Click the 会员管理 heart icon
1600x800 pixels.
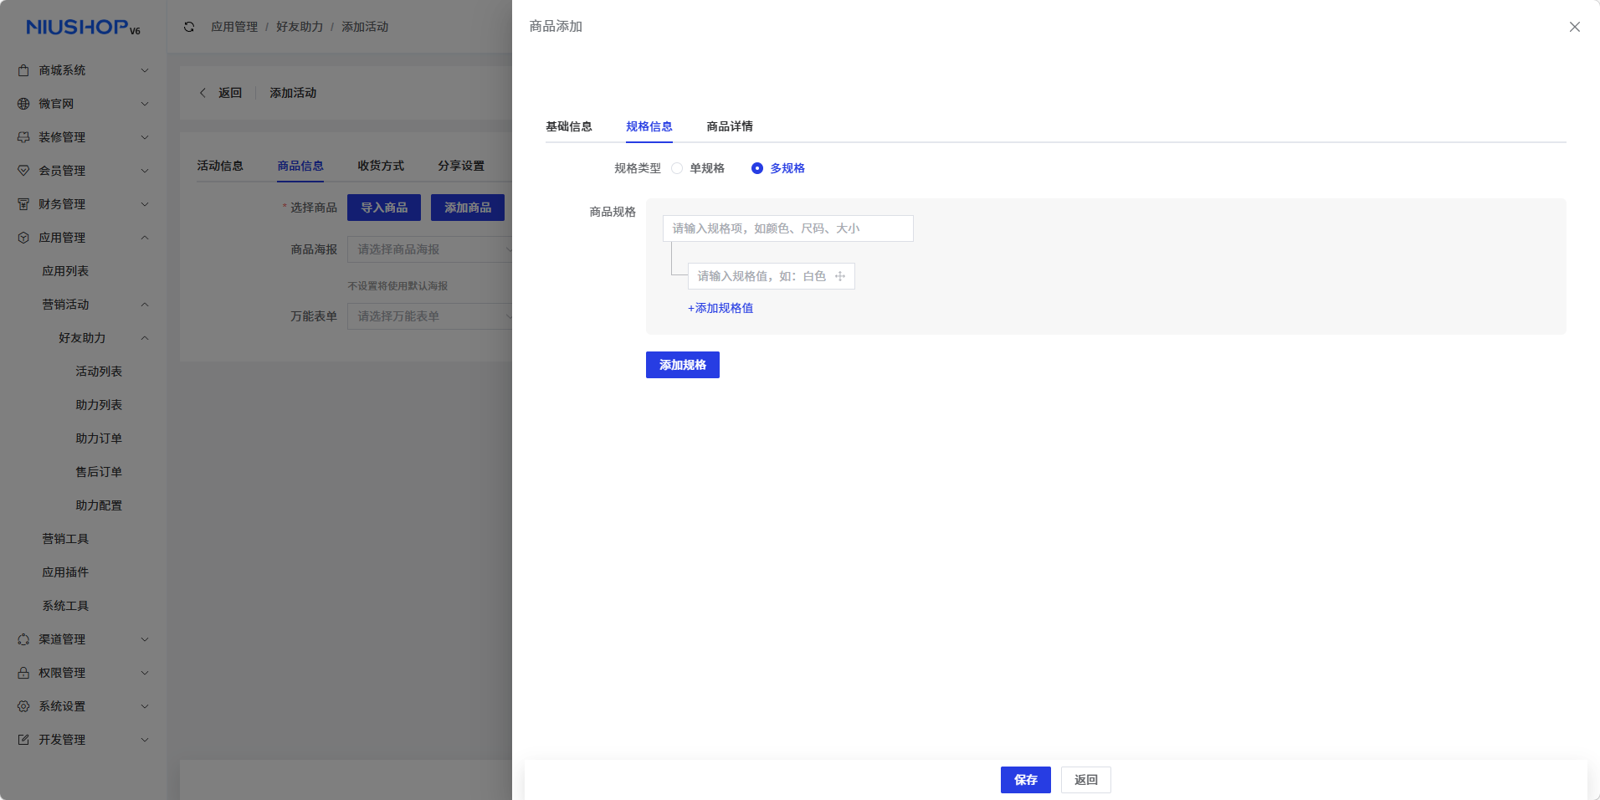point(23,171)
